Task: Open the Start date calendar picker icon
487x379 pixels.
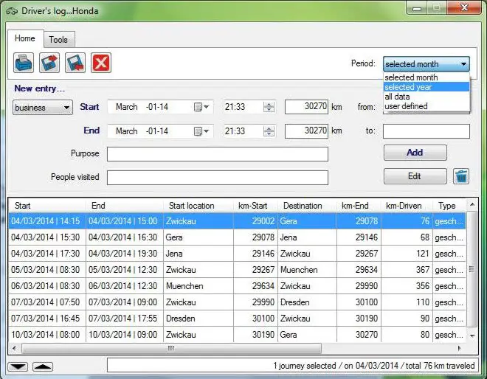Action: tap(201, 107)
